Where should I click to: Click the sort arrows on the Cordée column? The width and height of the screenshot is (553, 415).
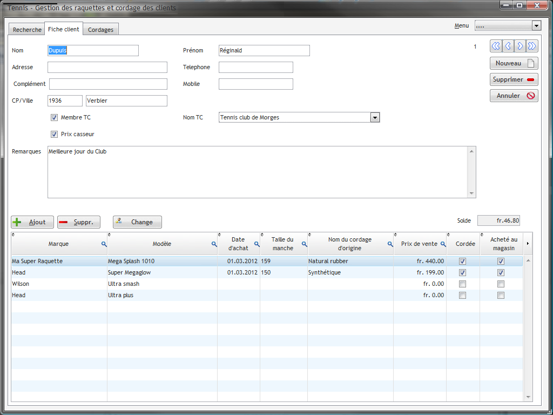449,235
